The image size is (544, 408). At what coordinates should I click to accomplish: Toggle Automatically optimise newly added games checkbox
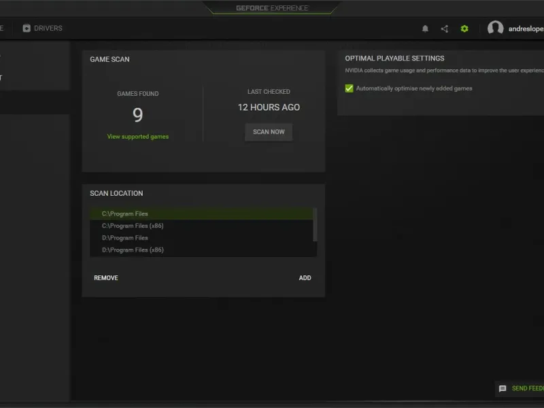pyautogui.click(x=349, y=88)
